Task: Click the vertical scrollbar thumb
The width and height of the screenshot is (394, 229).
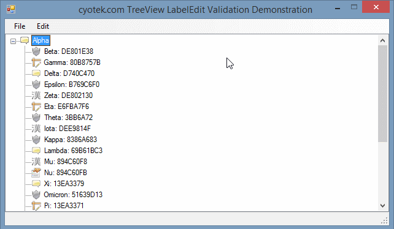Action: pos(383,94)
